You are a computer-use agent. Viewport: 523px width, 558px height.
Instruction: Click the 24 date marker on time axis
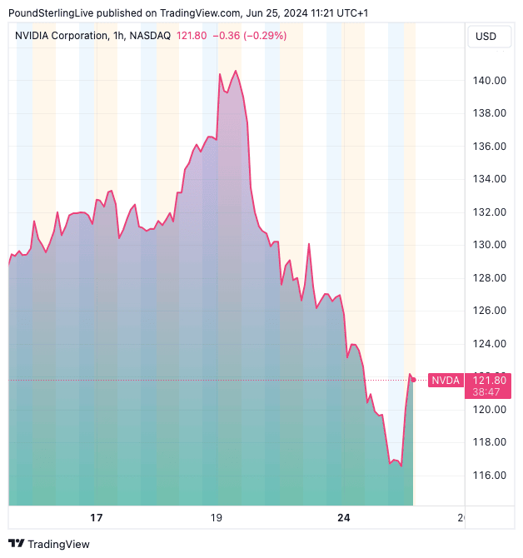344,518
